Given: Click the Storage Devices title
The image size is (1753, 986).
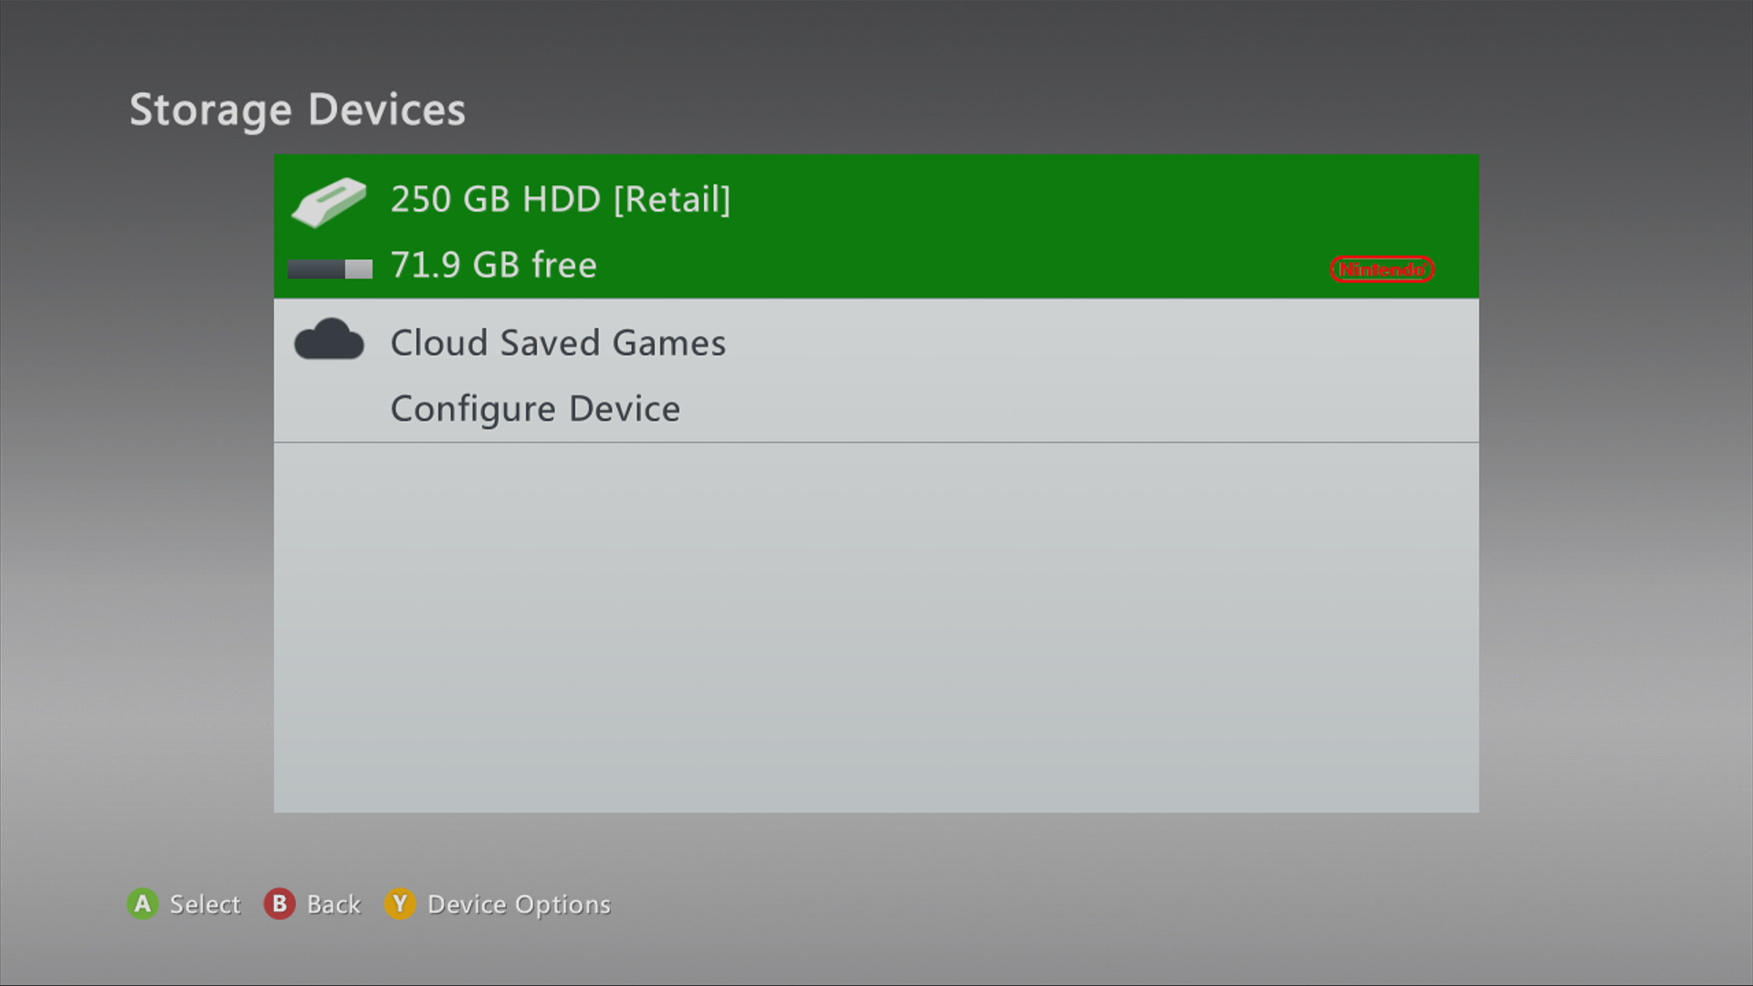Looking at the screenshot, I should coord(298,110).
